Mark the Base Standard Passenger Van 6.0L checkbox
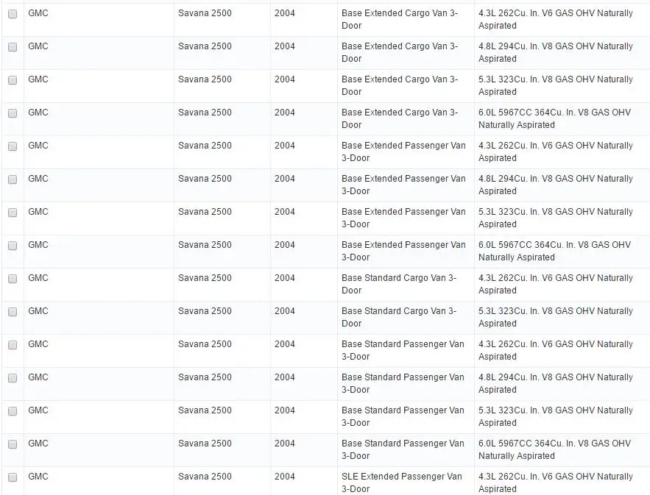The height and width of the screenshot is (495, 650). tap(13, 444)
